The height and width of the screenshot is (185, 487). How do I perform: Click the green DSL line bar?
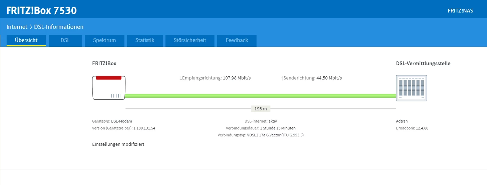click(x=261, y=96)
